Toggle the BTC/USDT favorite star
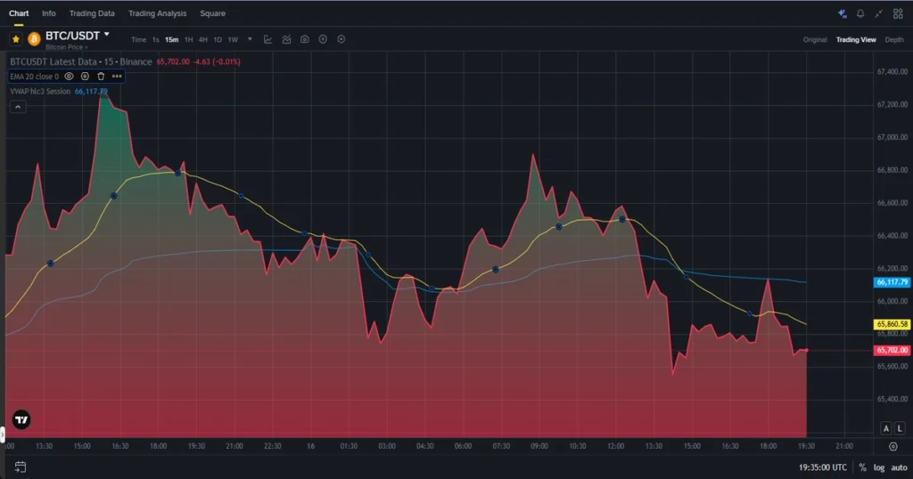This screenshot has height=479, width=913. (16, 39)
